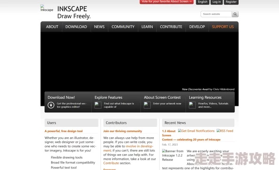Image resolution: width=279 pixels, height=170 pixels.
Task: Open the DOWNLOAD menu
Action: [x=76, y=27]
